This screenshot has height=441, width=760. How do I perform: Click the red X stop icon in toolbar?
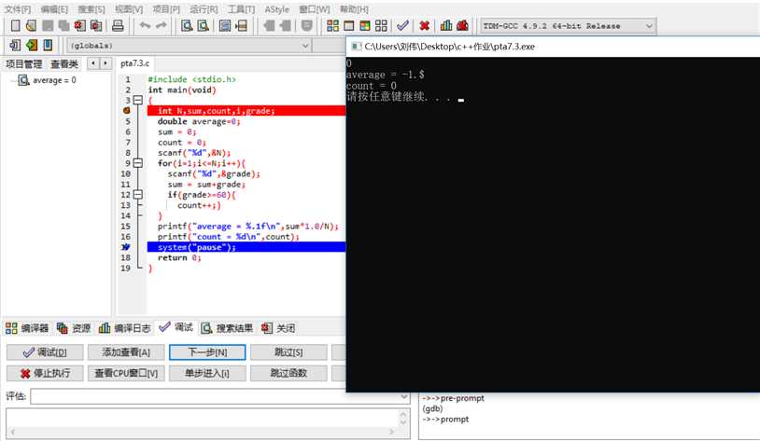coord(424,26)
